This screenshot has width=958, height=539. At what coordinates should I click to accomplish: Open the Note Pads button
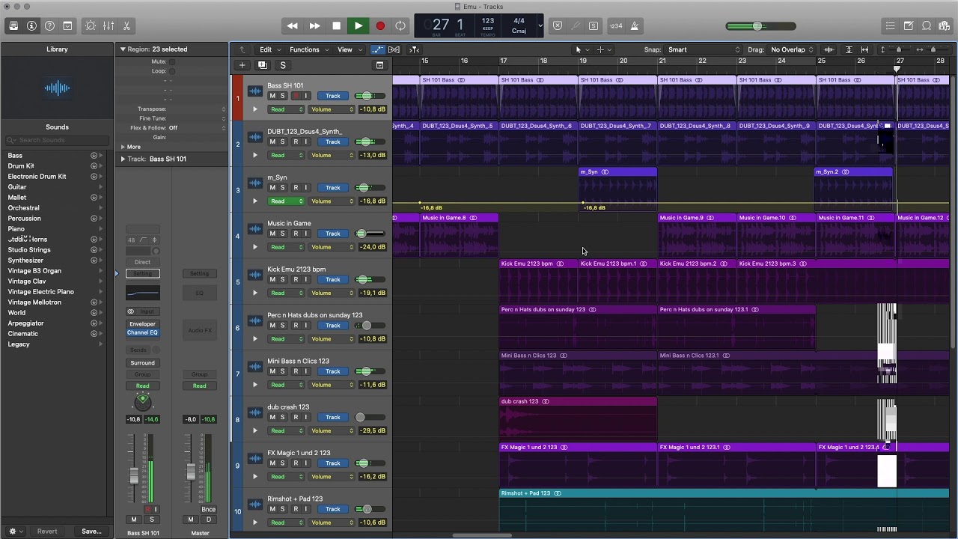(x=909, y=26)
